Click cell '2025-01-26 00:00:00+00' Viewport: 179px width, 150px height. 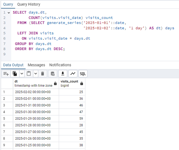36,138
